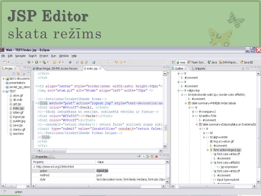
Task: Switch to Team Synchronizing perspective
Action: [x=197, y=62]
